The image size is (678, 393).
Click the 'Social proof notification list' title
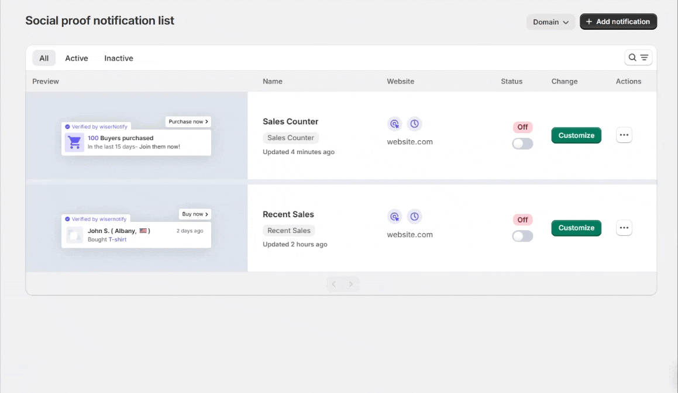point(100,20)
